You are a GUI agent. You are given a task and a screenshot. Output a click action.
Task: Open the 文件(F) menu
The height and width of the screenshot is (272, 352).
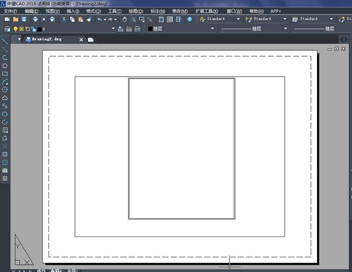(11, 11)
